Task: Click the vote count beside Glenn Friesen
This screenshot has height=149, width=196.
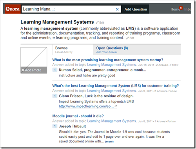Action: click(x=55, y=96)
